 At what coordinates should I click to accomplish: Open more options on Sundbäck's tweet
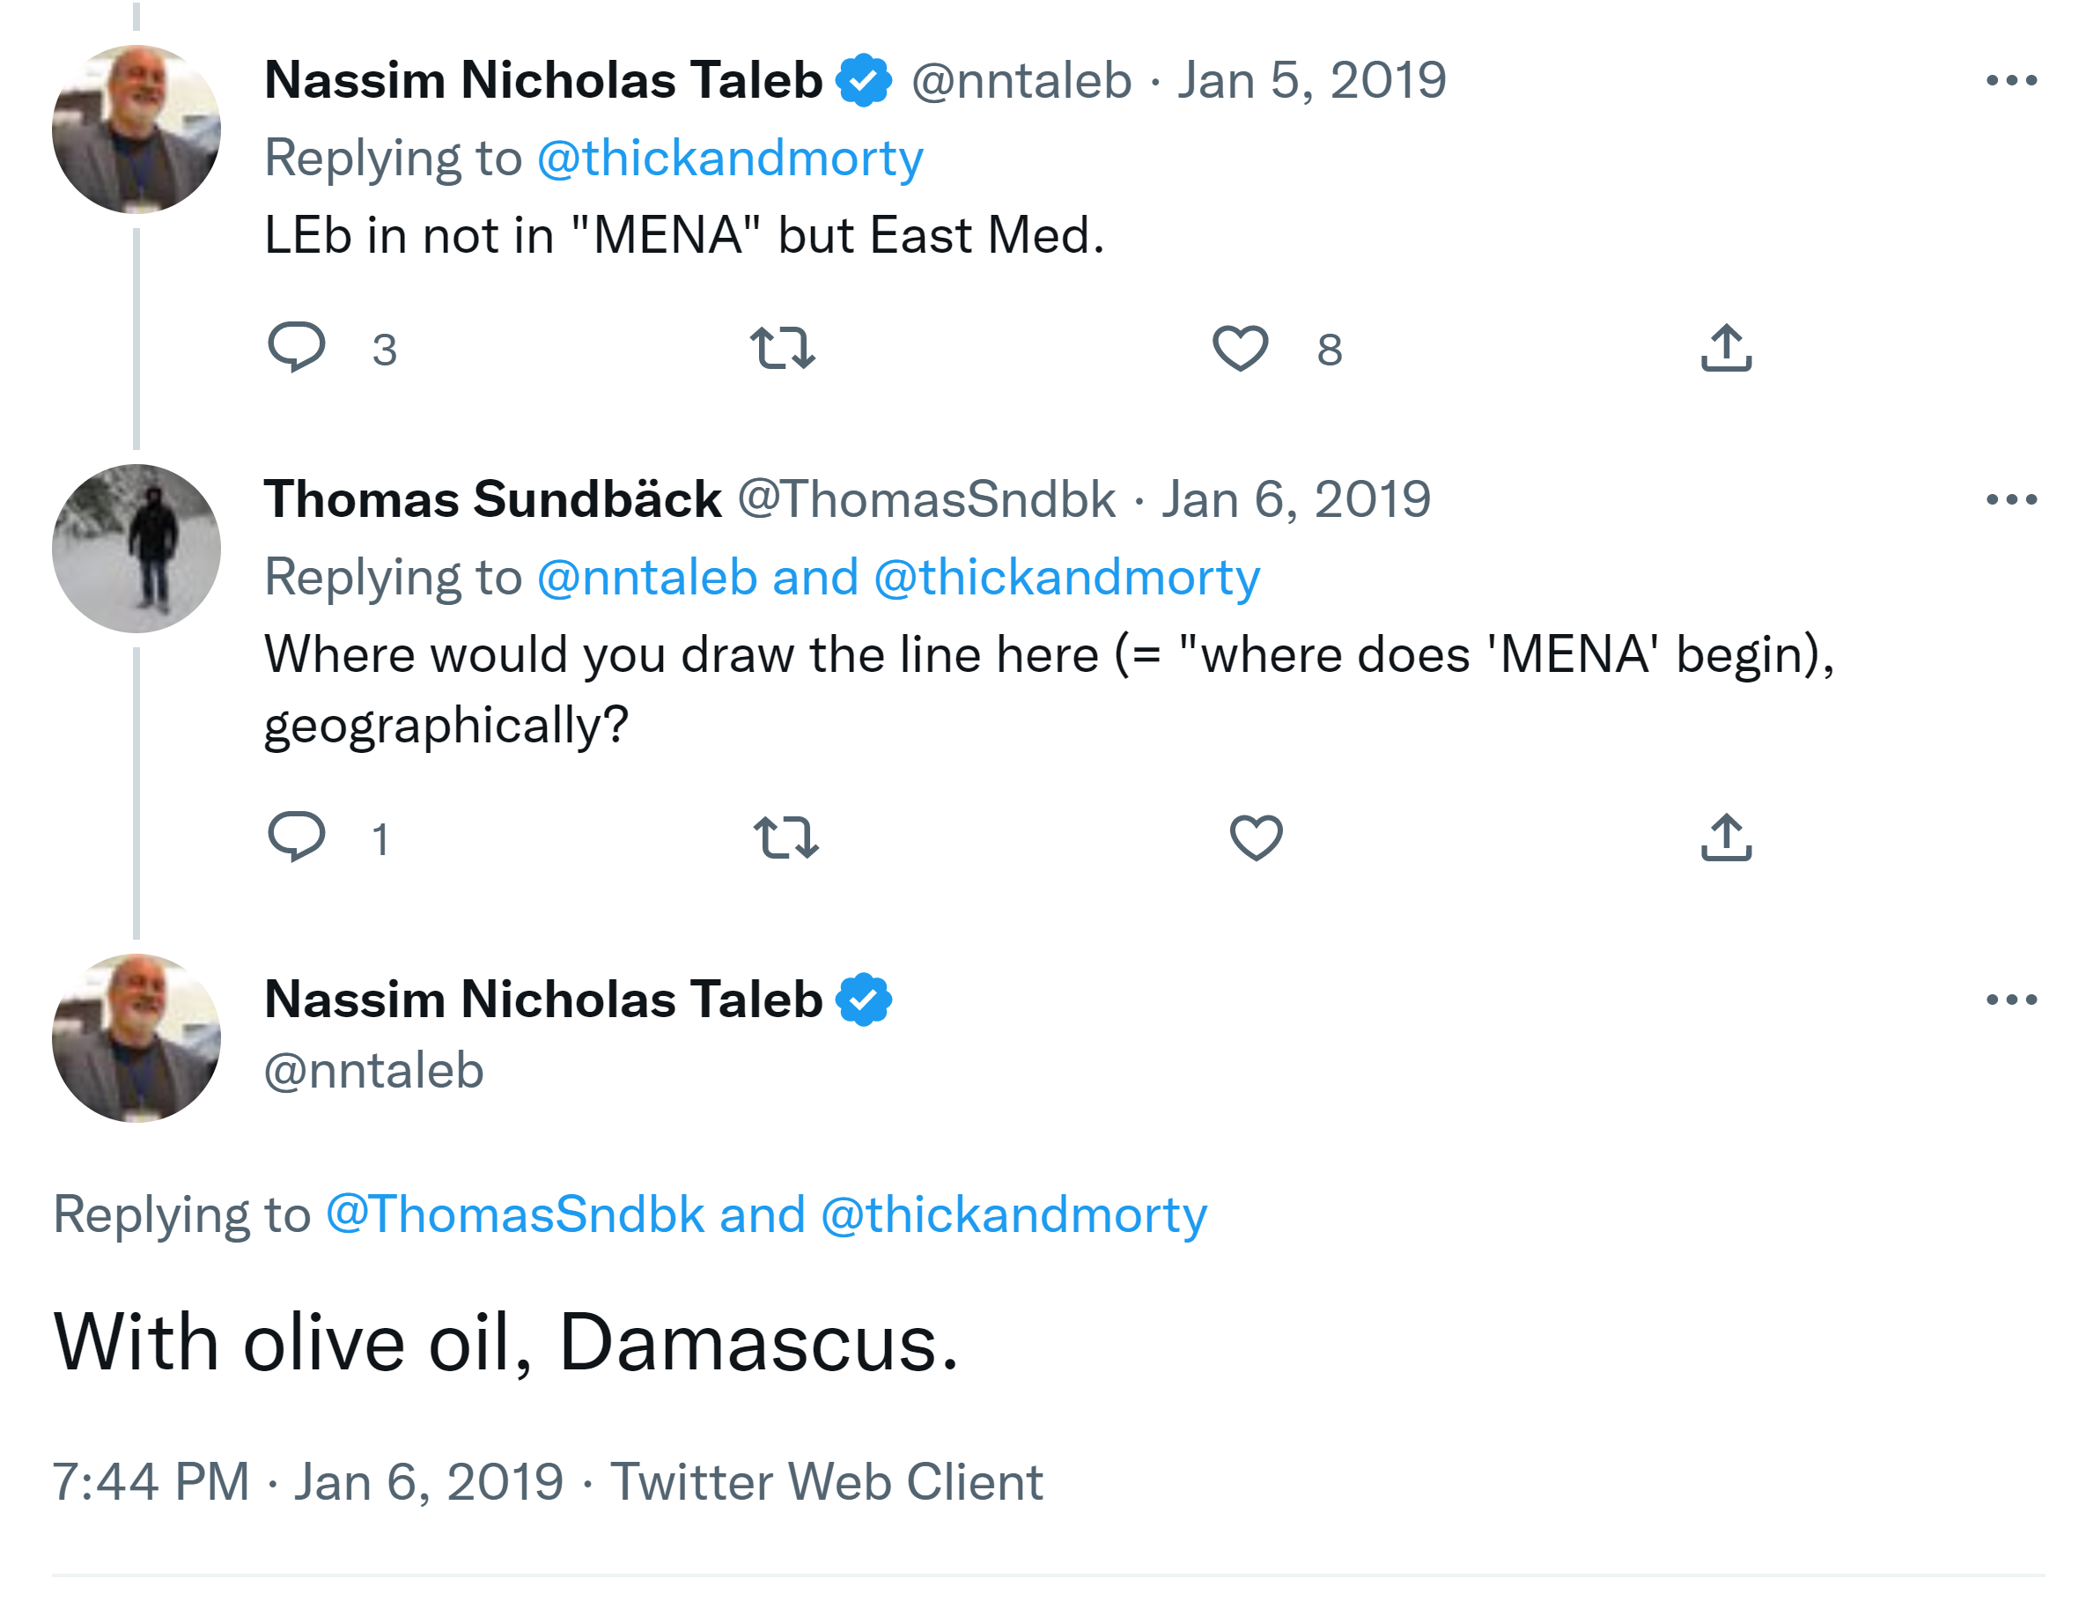tap(2009, 499)
